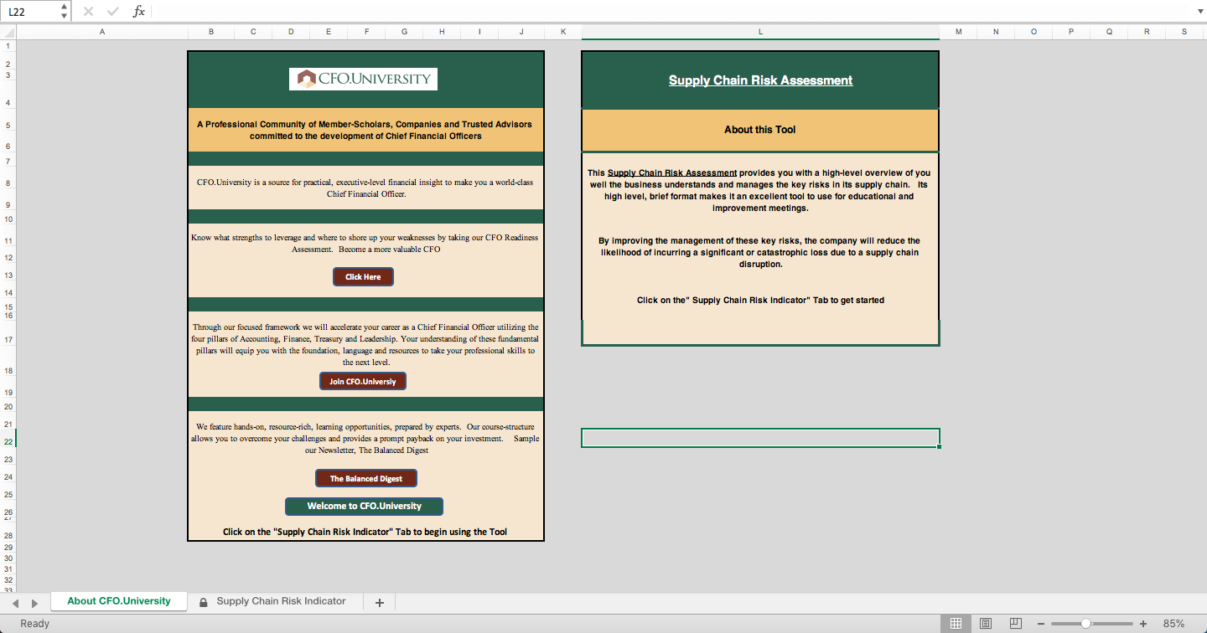Viewport: 1207px width, 633px height.
Task: Click 'Welcome to CFO.University' green button
Action: 364,506
